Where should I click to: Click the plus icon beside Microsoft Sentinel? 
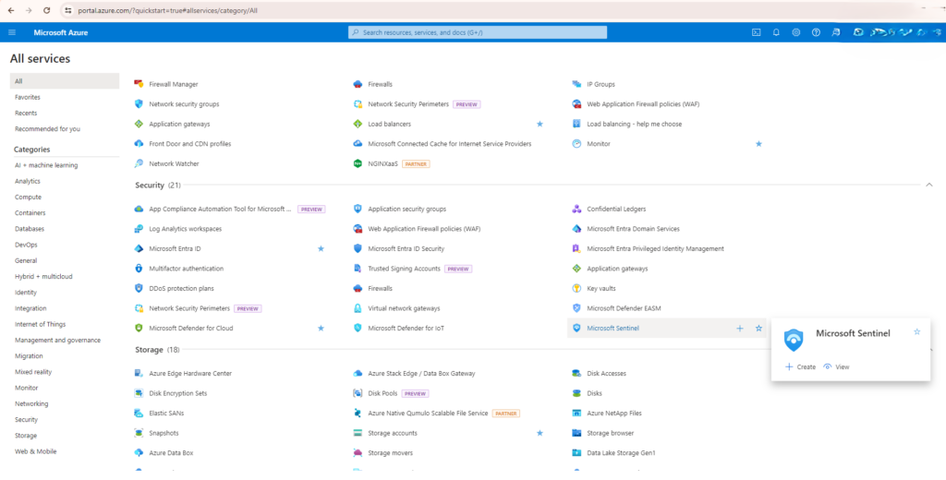pos(739,328)
